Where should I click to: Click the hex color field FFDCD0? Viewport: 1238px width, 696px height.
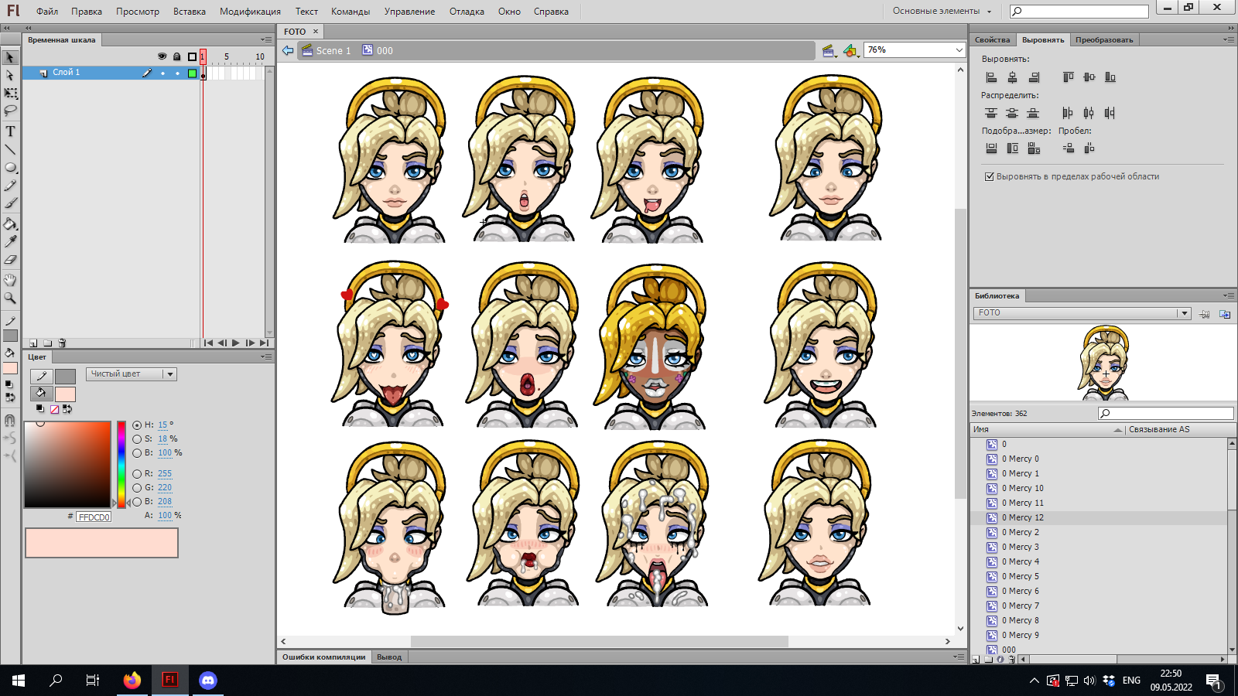click(94, 517)
